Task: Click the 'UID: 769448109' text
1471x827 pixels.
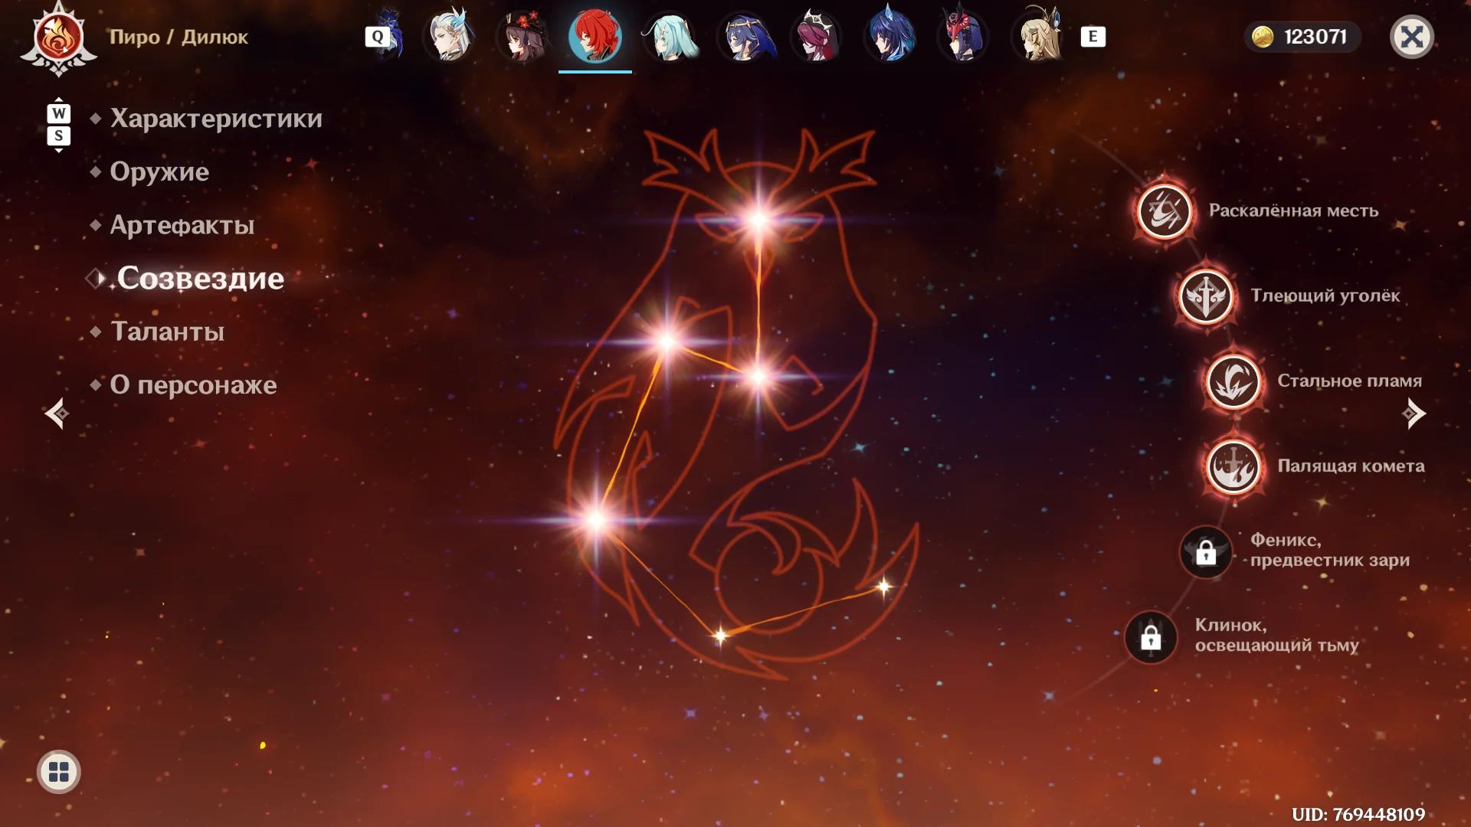Action: (1358, 814)
